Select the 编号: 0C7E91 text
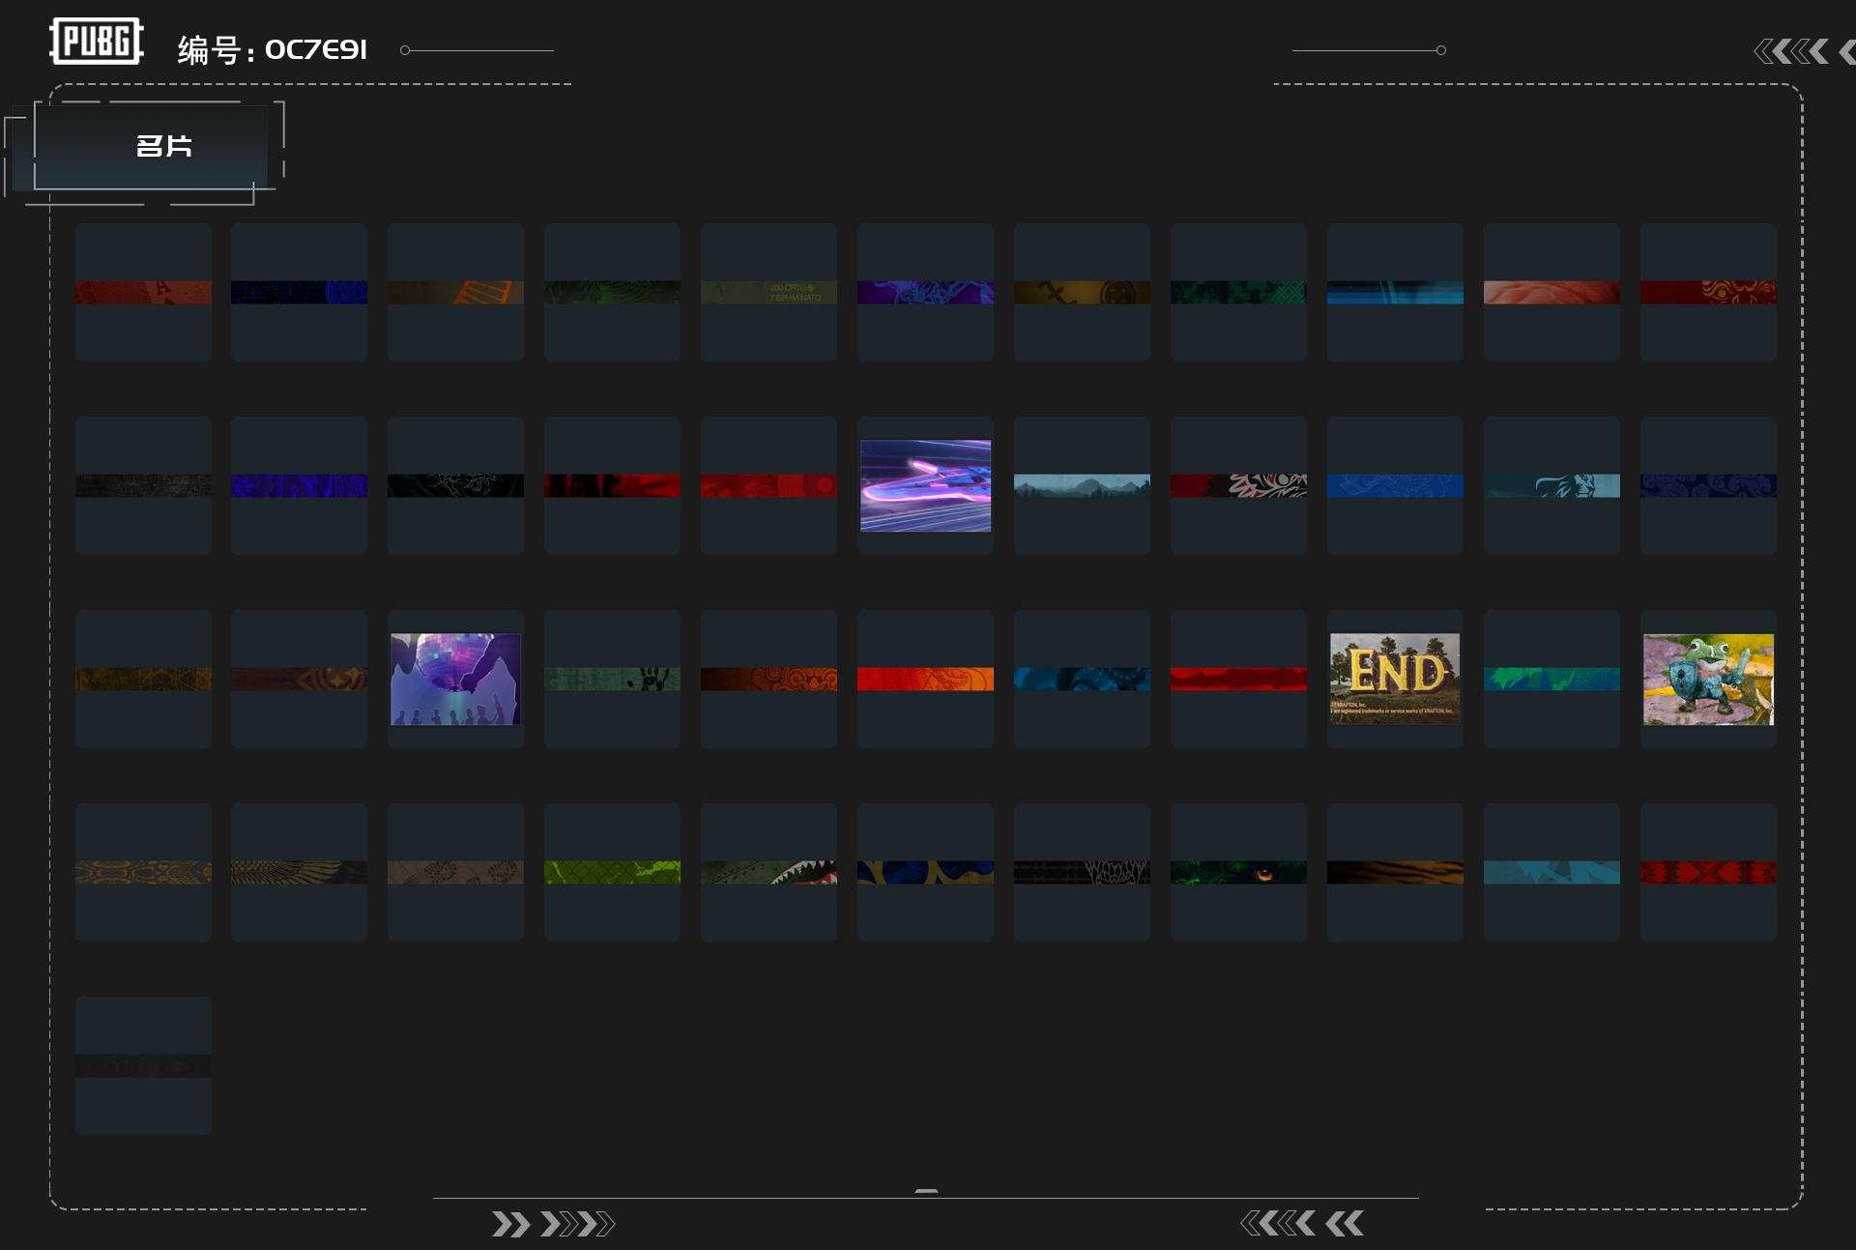 (273, 49)
